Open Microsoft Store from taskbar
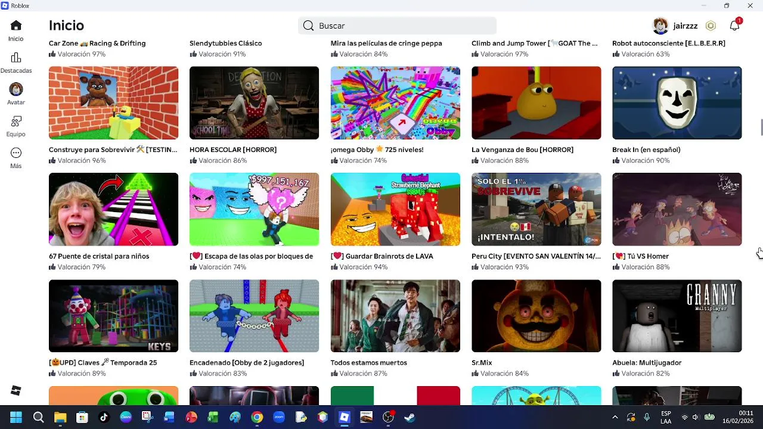 point(82,417)
